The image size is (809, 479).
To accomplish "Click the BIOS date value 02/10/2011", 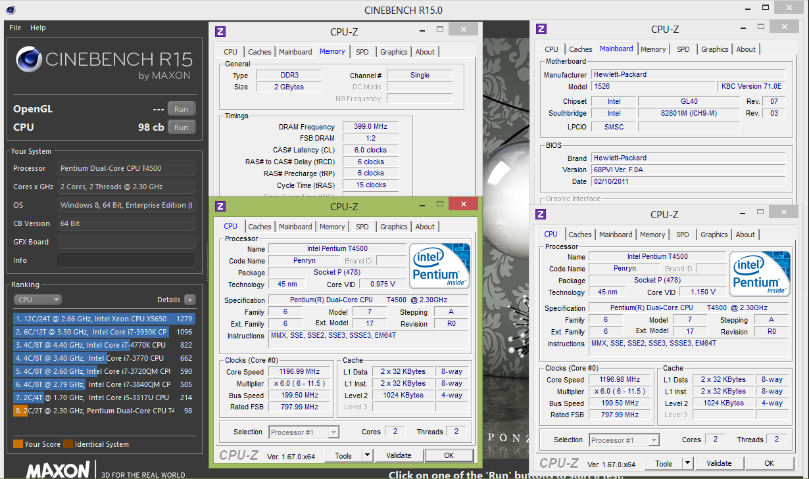I will point(688,181).
